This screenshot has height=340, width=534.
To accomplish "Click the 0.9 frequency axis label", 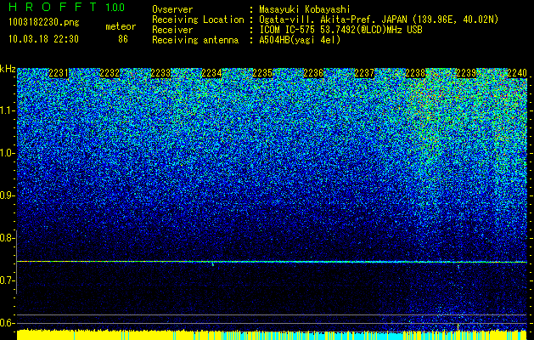I will (8, 195).
